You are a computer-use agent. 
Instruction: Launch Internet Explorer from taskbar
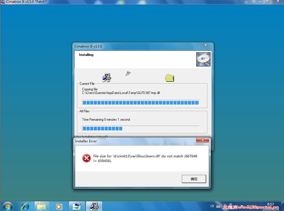(25, 206)
